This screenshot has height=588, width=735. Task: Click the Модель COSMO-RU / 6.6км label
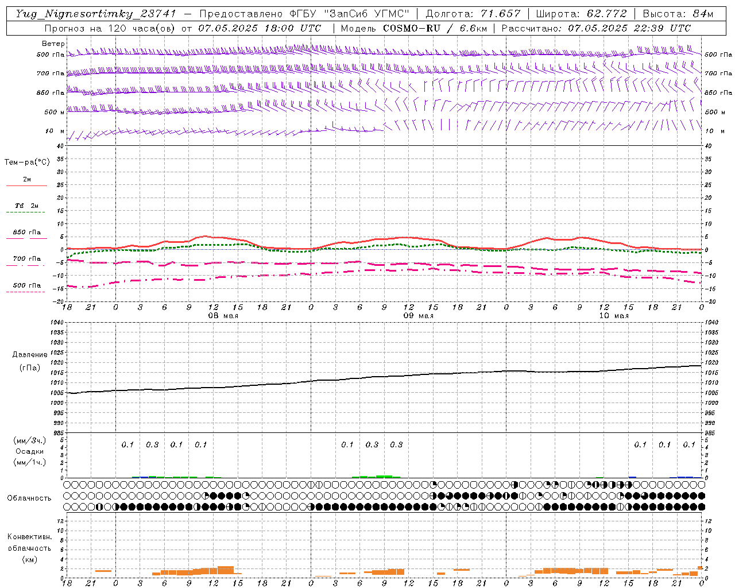(x=413, y=28)
